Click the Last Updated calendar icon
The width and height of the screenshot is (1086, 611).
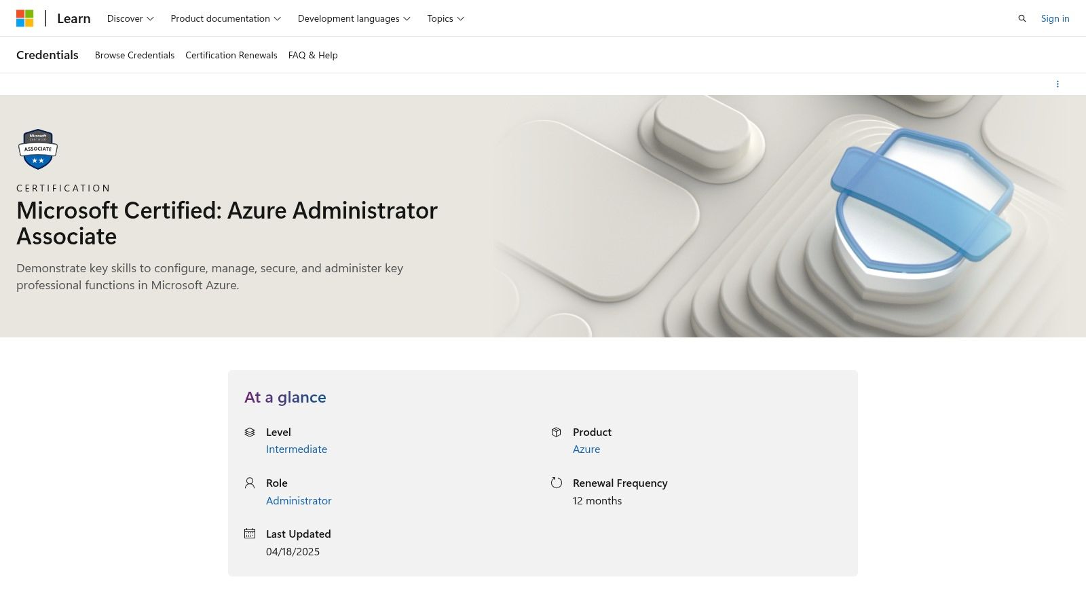pyautogui.click(x=250, y=534)
